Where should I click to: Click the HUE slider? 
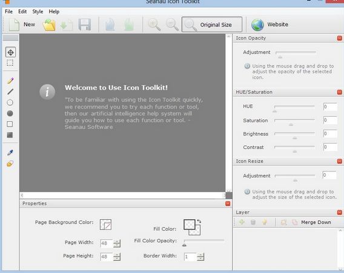click(294, 108)
